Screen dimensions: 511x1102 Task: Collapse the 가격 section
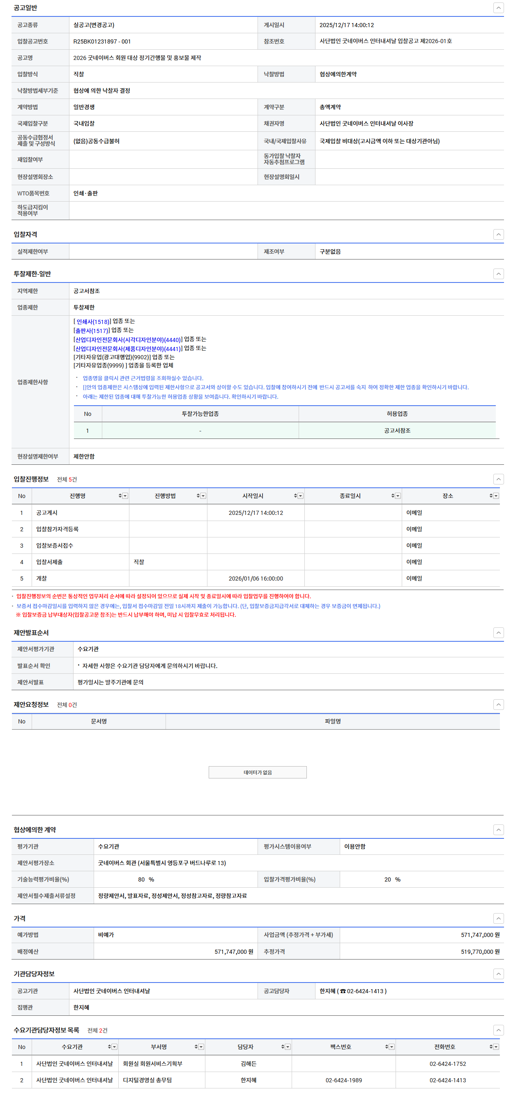tap(498, 918)
